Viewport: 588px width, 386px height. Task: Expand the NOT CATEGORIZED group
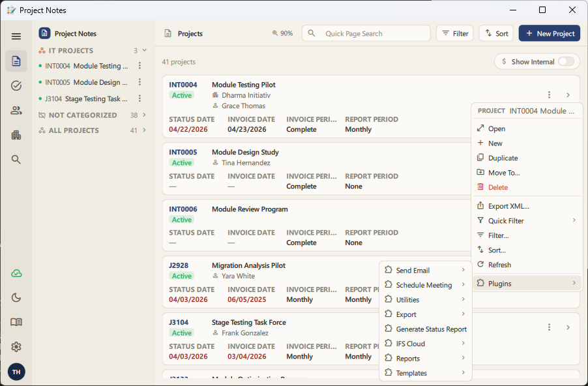tap(144, 115)
